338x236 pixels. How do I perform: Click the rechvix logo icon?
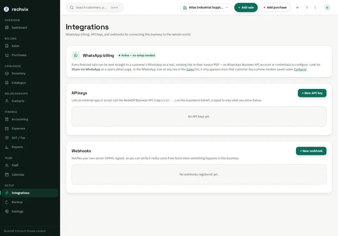[6, 9]
